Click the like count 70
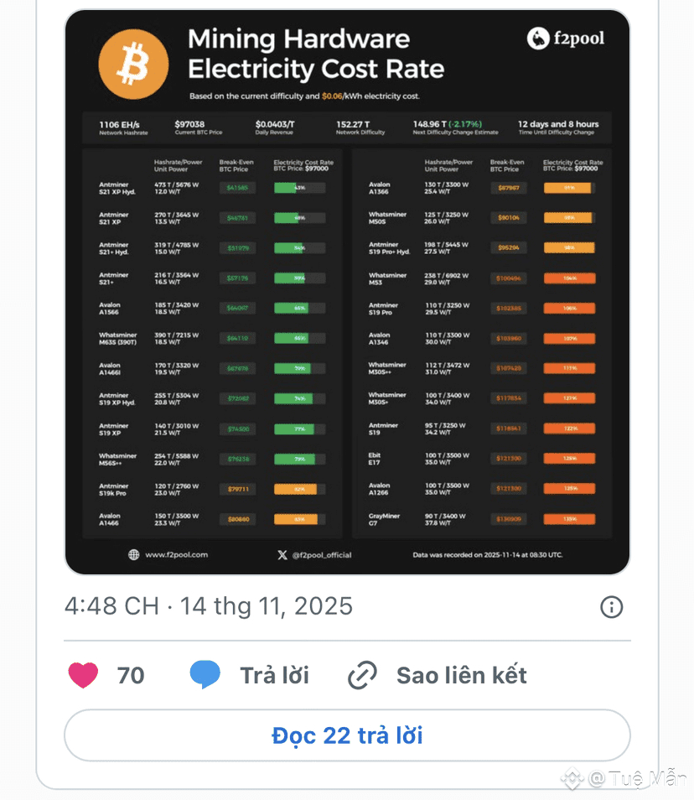Image resolution: width=694 pixels, height=800 pixels. (131, 675)
